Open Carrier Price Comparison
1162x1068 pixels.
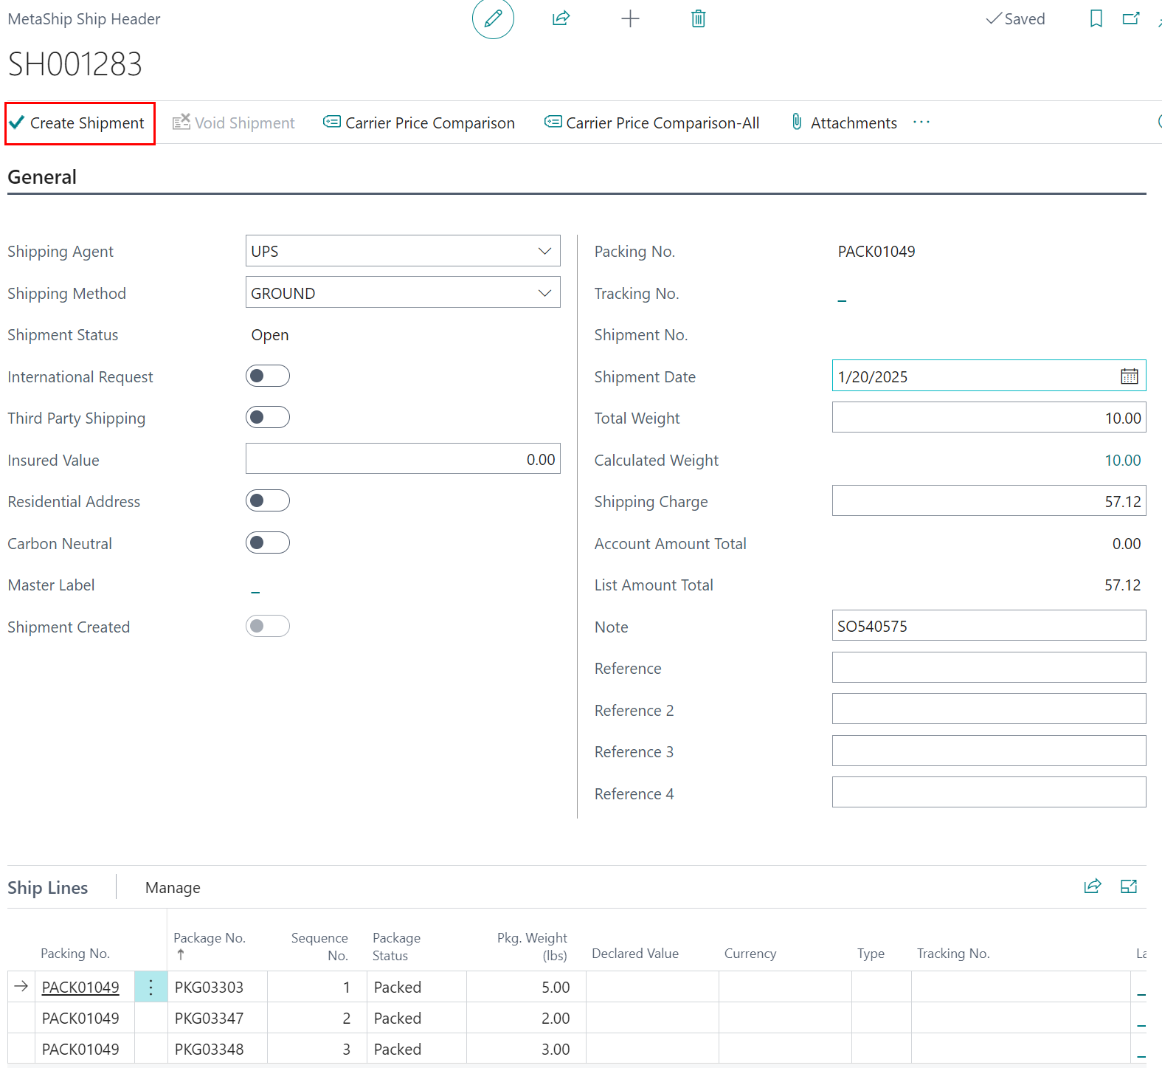click(419, 123)
